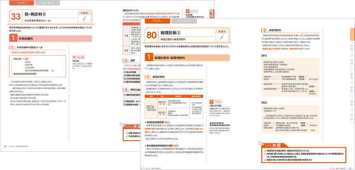Image resolution: width=355 pixels, height=170 pixels.
Task: Click the lesson title 病理診断②
Action: (170, 33)
